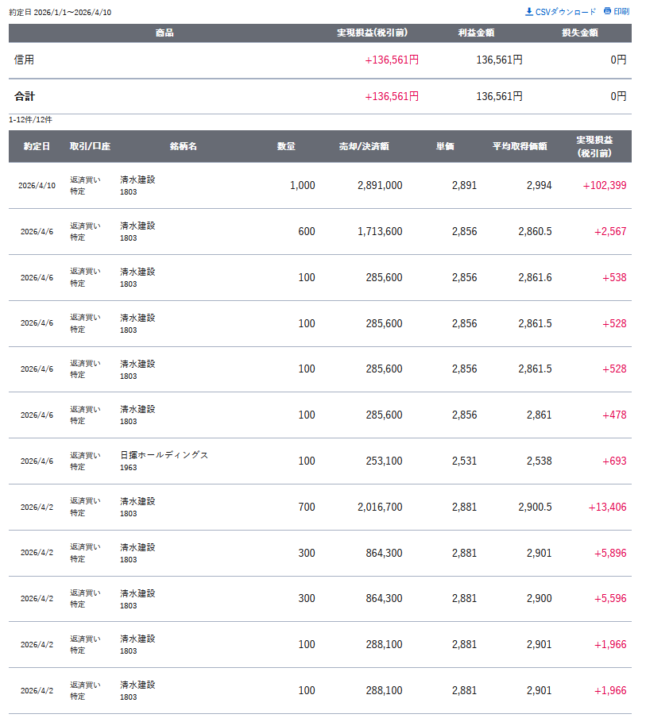Click the 損失金額 header in summary table
The image size is (646, 718).
[x=580, y=33]
